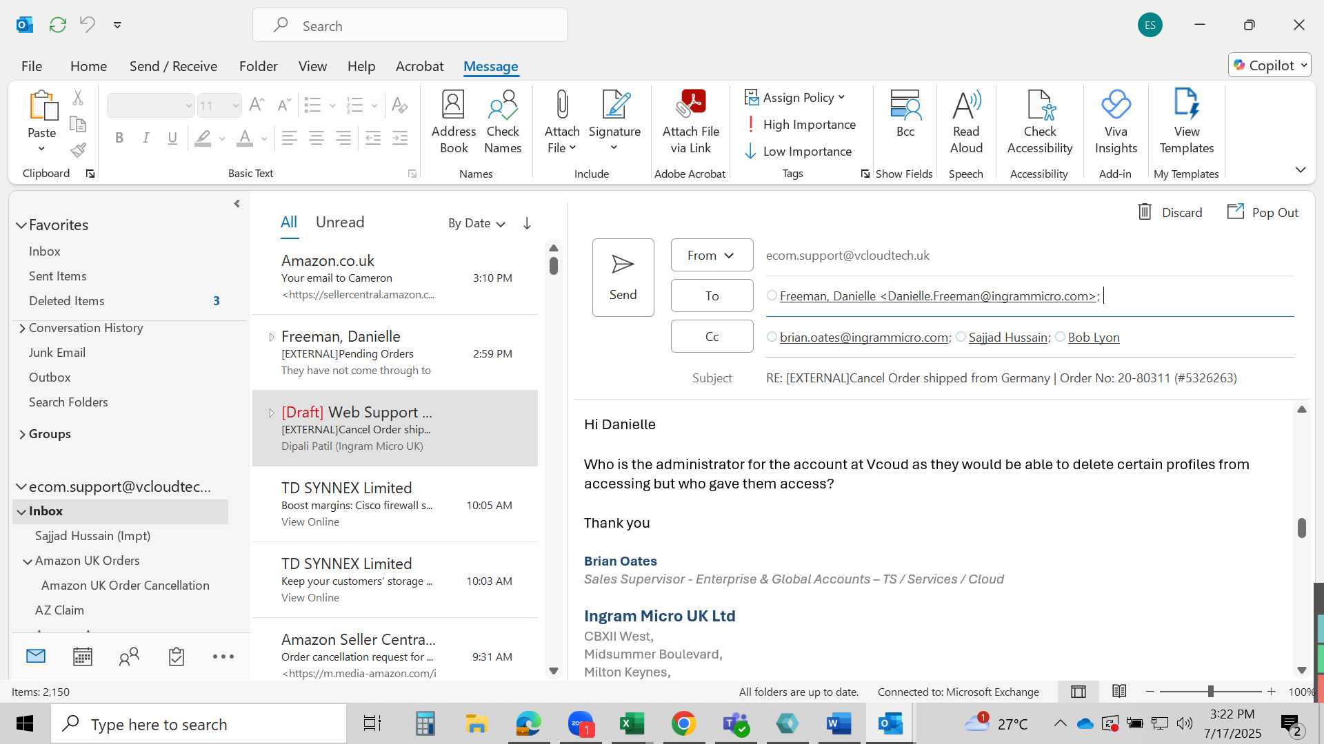Open the Acrobat tab

point(419,66)
